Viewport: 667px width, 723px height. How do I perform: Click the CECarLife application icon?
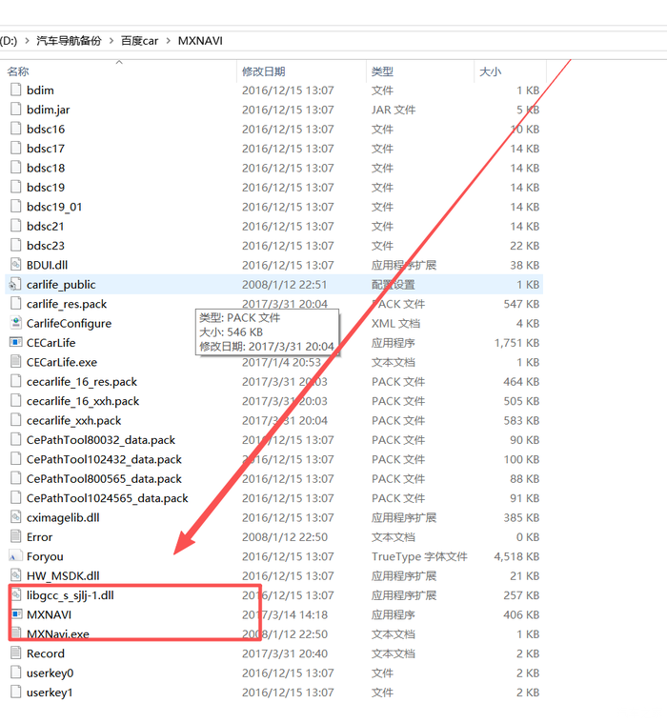pos(15,343)
